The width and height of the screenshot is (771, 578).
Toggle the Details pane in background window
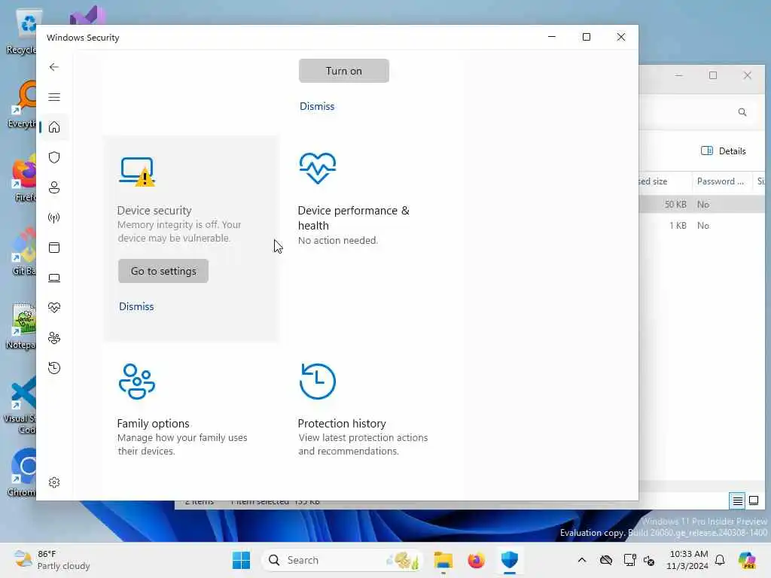pos(724,151)
